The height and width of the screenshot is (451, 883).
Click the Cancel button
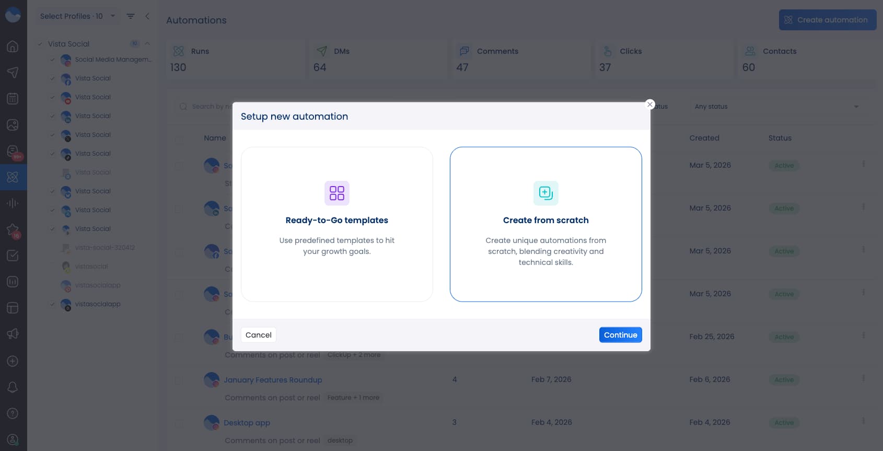tap(259, 335)
